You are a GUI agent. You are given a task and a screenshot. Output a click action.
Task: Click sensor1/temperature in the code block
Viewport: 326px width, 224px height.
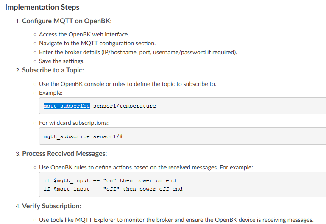tap(124, 106)
